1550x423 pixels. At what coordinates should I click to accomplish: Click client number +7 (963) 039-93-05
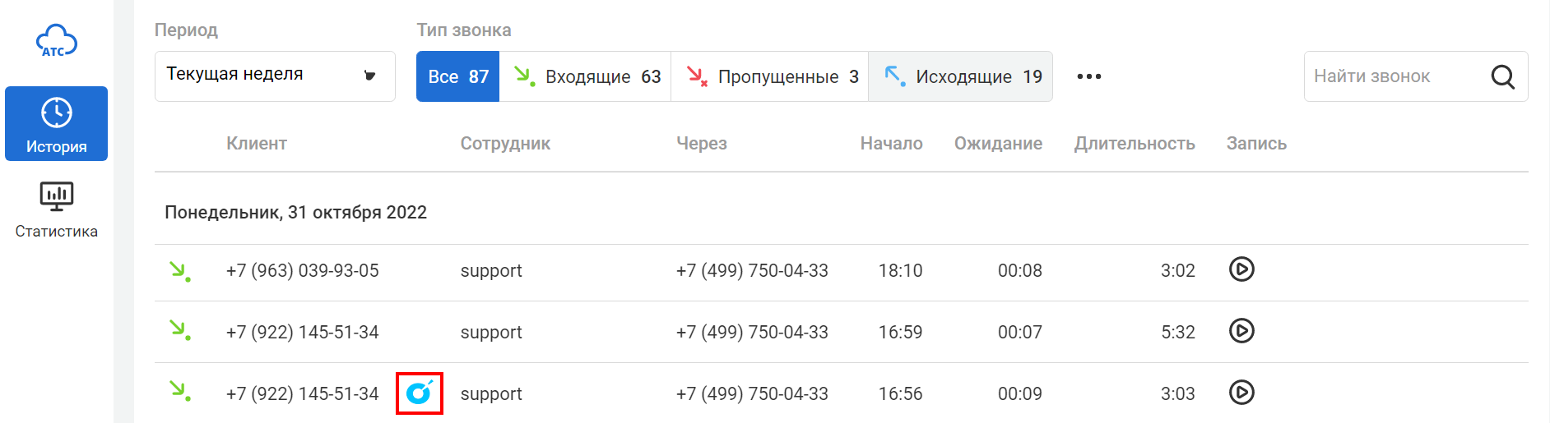(302, 271)
